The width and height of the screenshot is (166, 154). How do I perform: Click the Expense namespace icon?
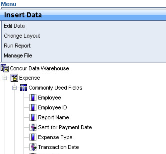(x=14, y=78)
